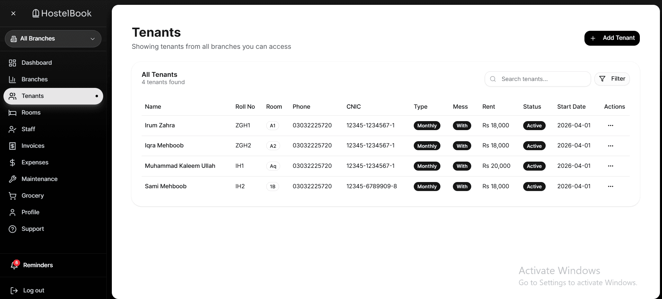Click the Staff user-check icon

pyautogui.click(x=12, y=129)
